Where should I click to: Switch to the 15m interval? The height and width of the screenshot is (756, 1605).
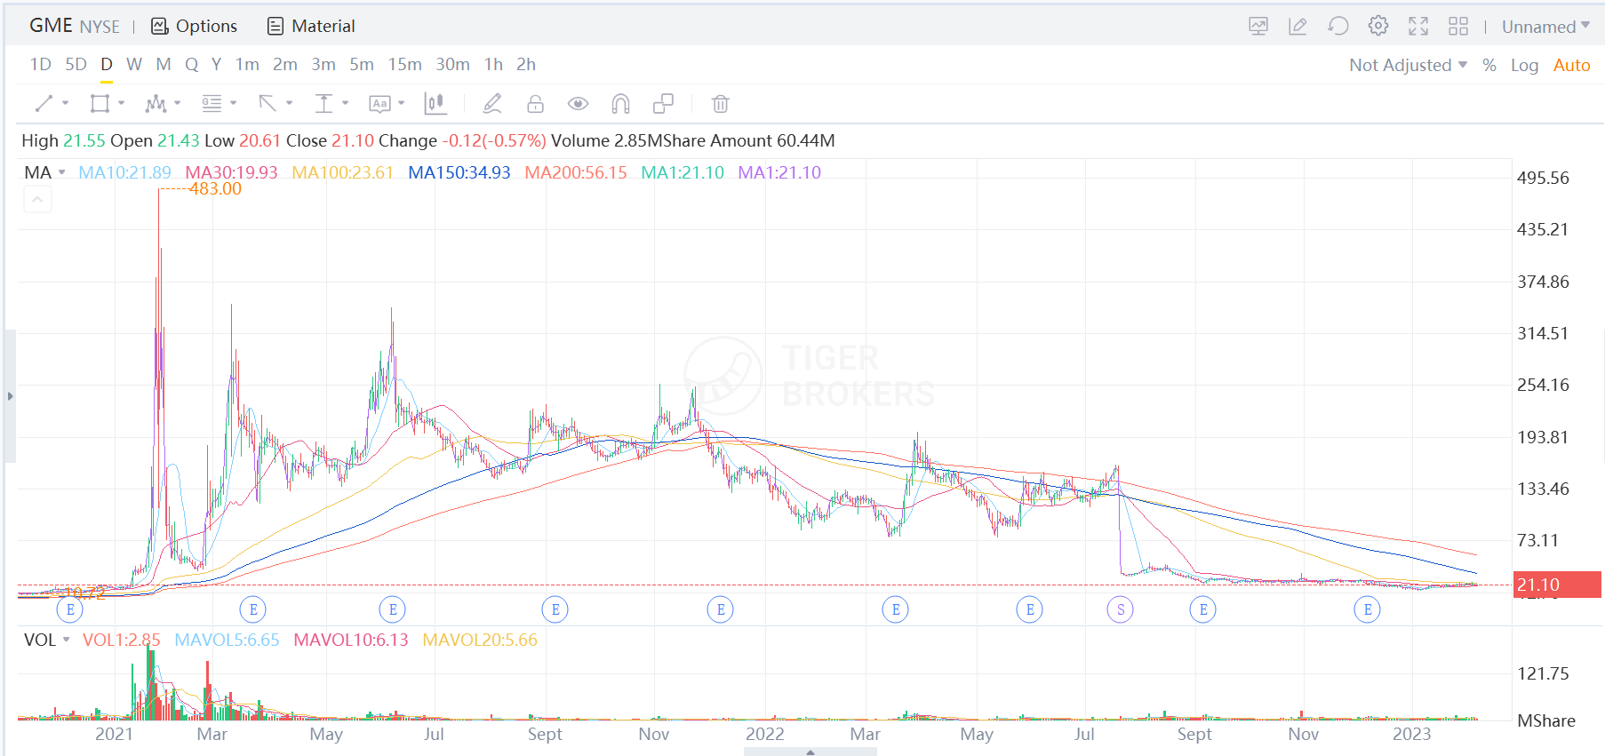click(404, 64)
